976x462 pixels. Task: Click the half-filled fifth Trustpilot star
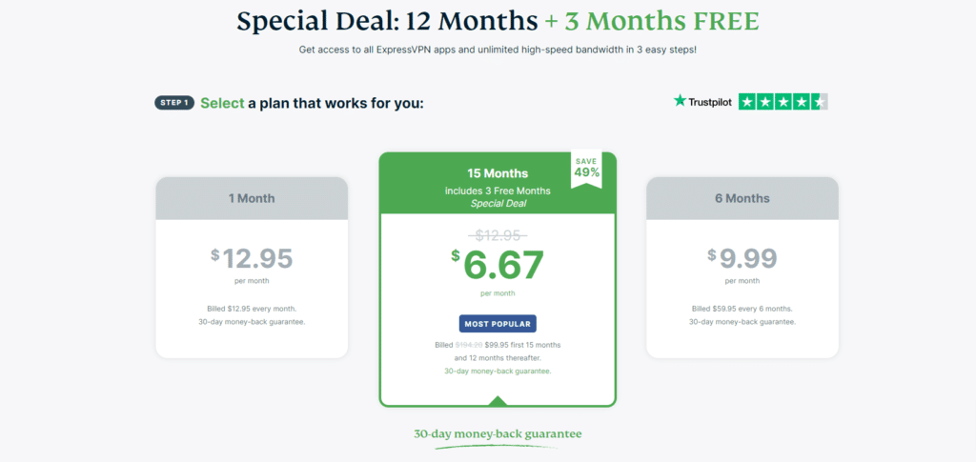[x=820, y=101]
